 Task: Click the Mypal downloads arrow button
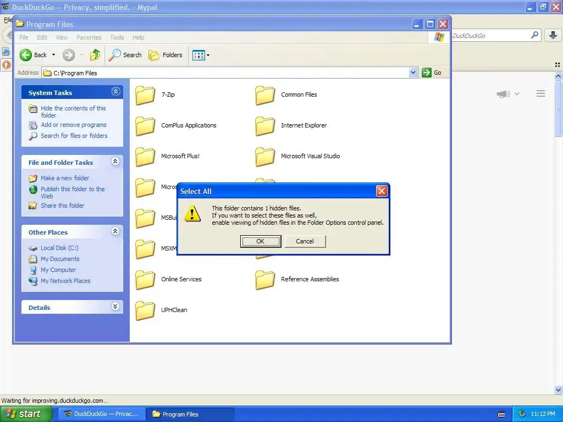(x=553, y=35)
